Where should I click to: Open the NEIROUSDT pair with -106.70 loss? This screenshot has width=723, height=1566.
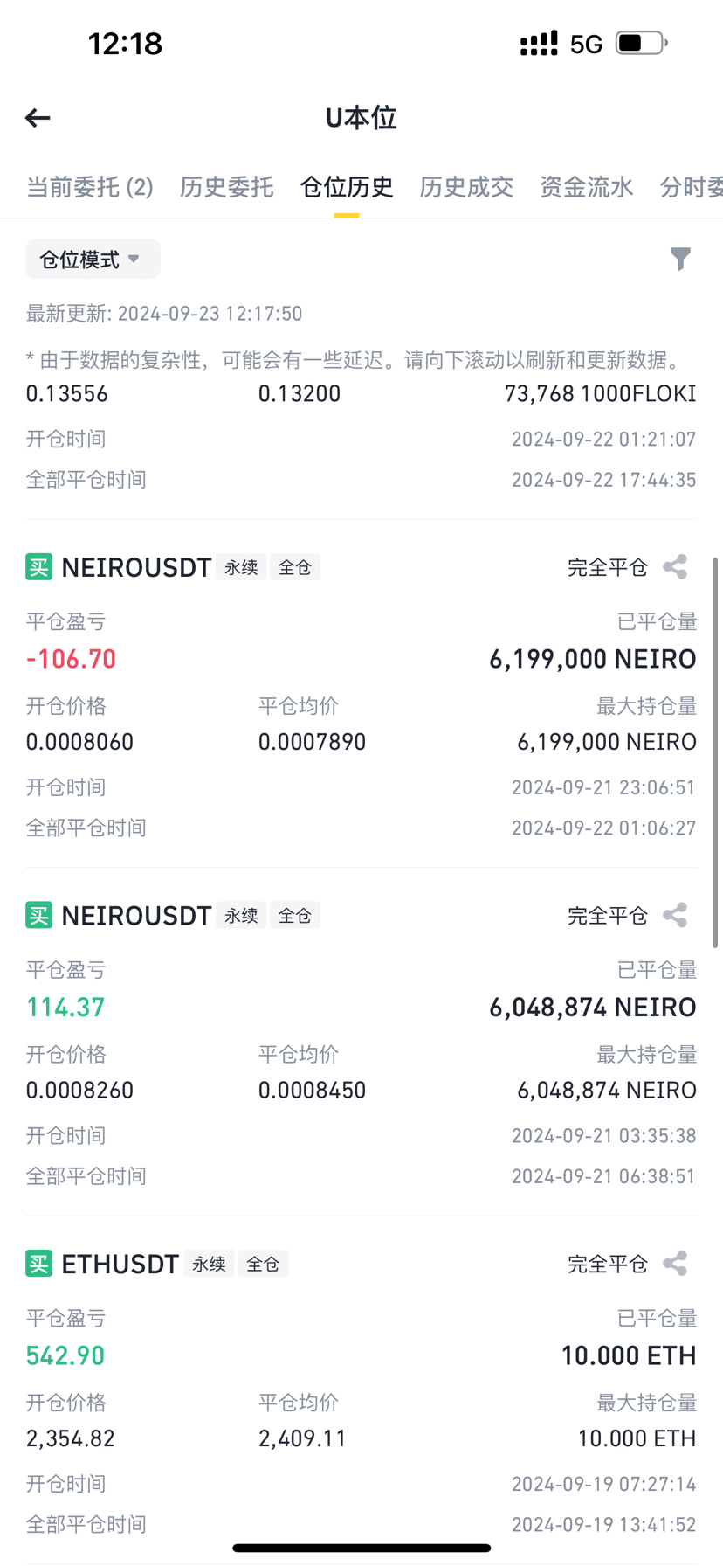(136, 567)
